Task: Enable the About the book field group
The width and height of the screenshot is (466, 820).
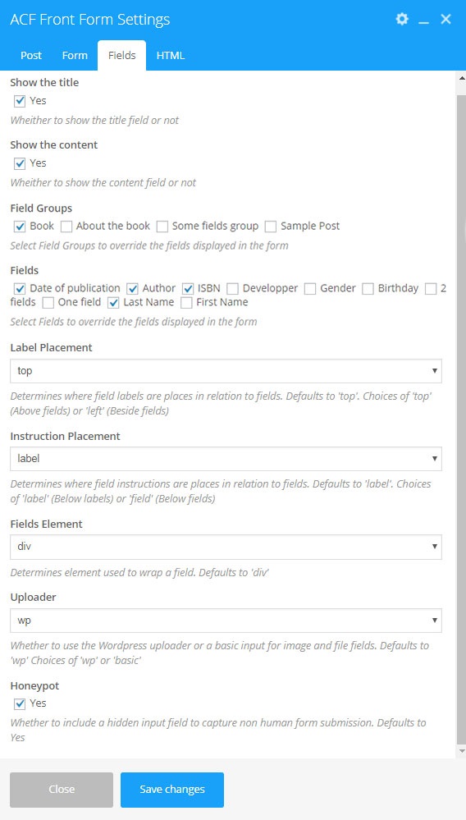Action: click(x=66, y=227)
